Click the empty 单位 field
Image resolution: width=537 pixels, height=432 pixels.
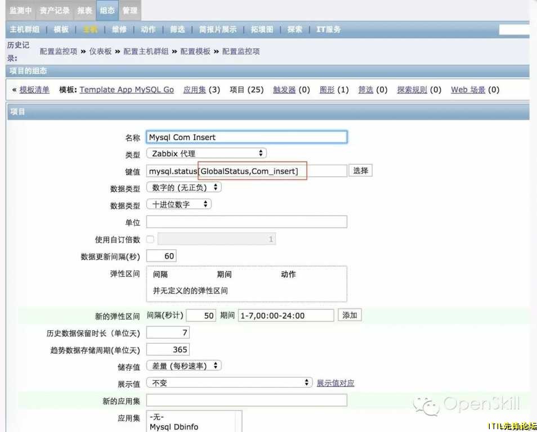pyautogui.click(x=247, y=222)
